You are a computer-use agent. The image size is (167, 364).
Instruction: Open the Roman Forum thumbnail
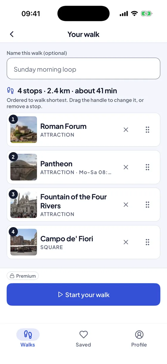point(24,130)
